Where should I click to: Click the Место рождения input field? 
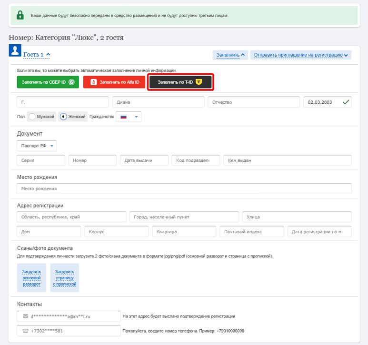point(184,189)
